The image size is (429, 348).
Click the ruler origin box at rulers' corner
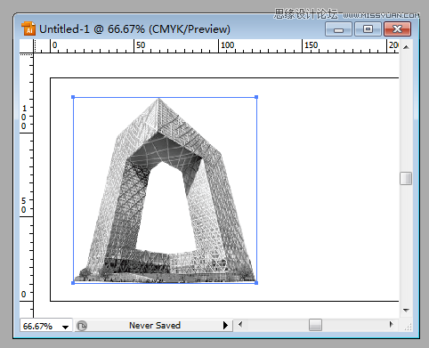(27, 46)
